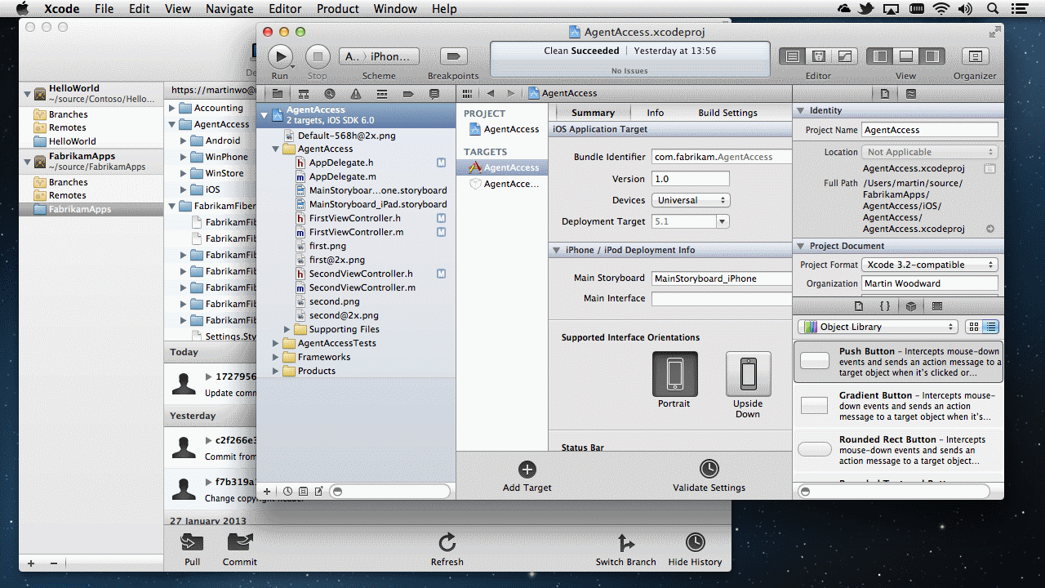Open the Devices dropdown showing Universal
The image size is (1045, 588).
click(691, 200)
